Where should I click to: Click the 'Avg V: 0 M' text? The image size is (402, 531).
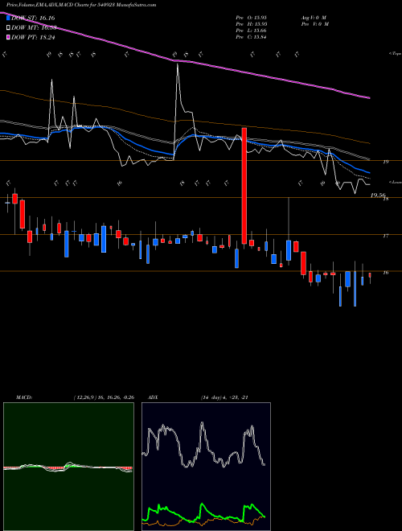tap(314, 18)
